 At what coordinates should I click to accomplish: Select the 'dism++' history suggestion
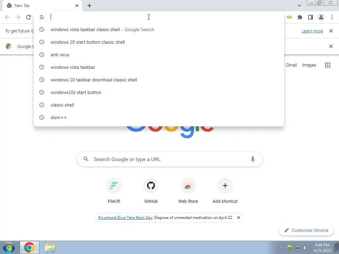(159, 117)
